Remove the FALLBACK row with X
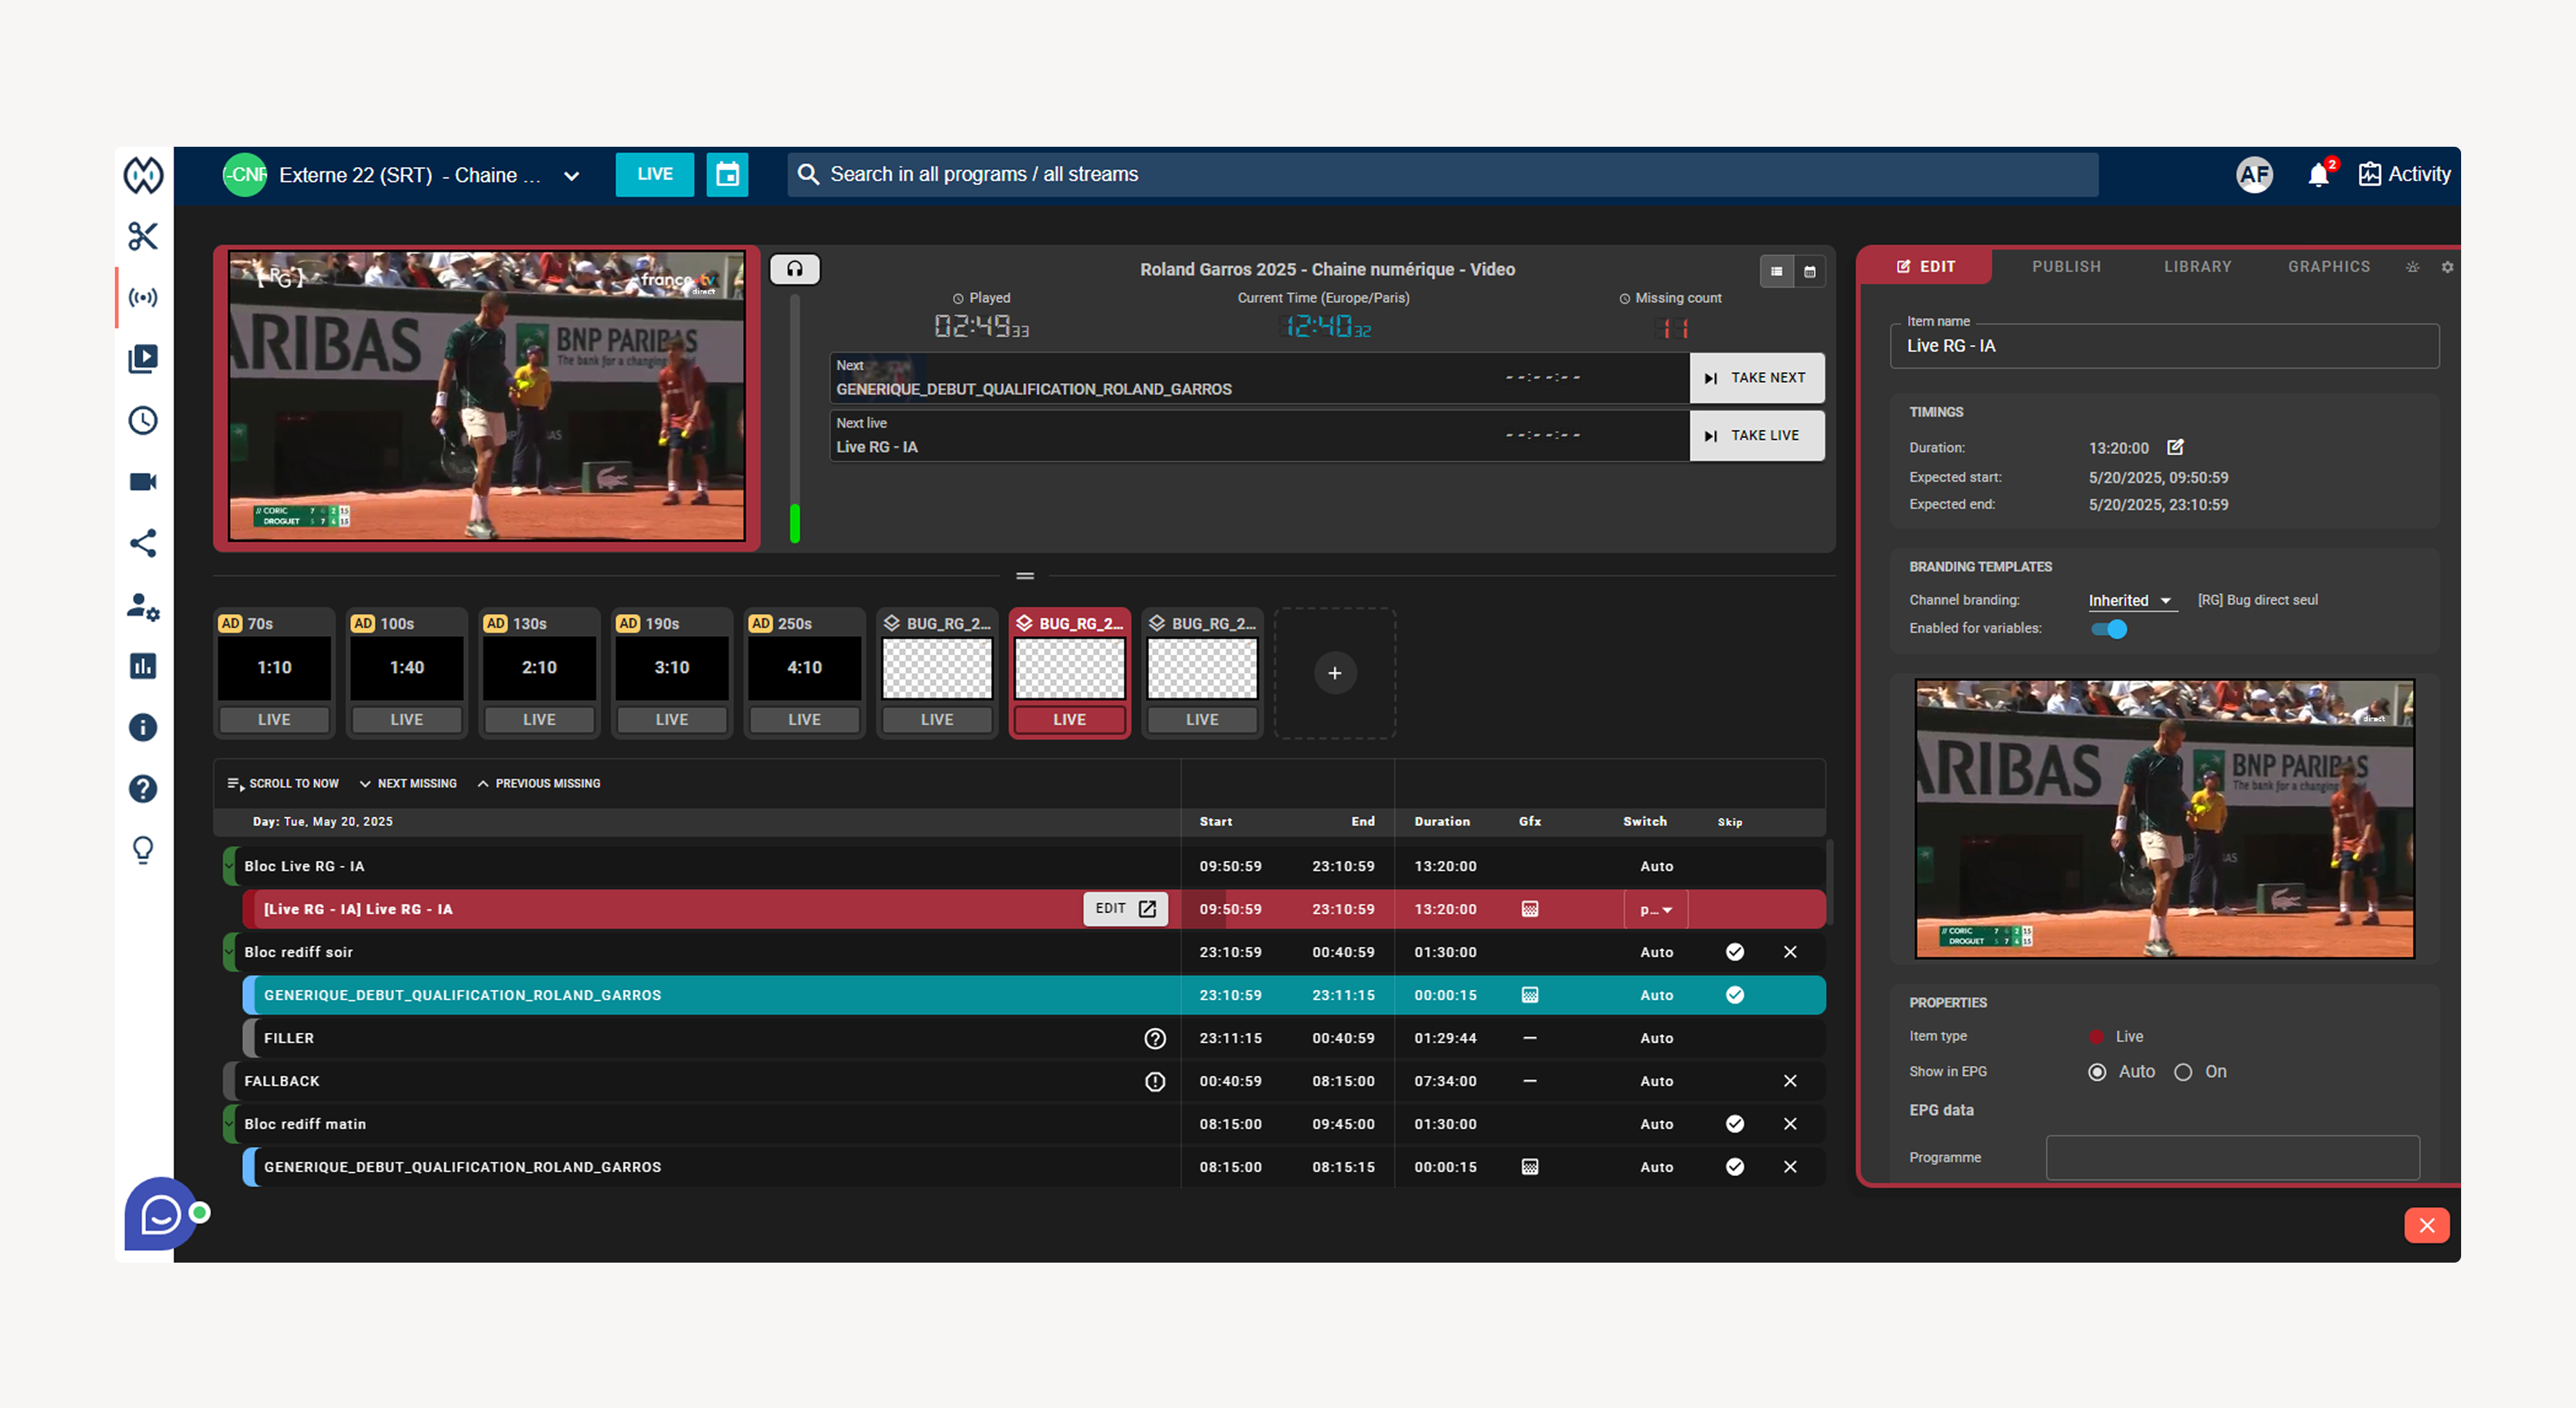2576x1408 pixels. pyautogui.click(x=1790, y=1081)
